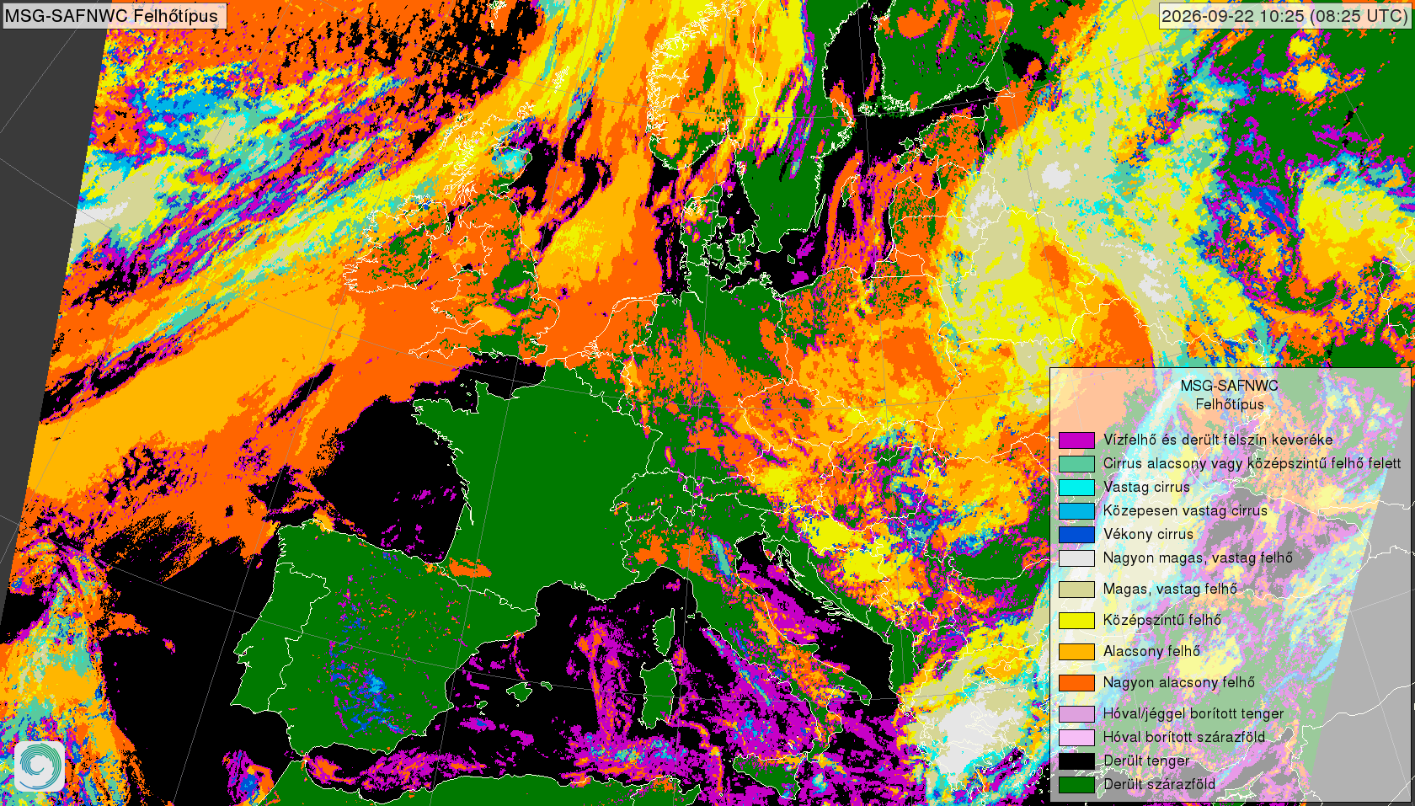1415x806 pixels.
Task: Click the Derült tenger legend text
Action: [1146, 761]
